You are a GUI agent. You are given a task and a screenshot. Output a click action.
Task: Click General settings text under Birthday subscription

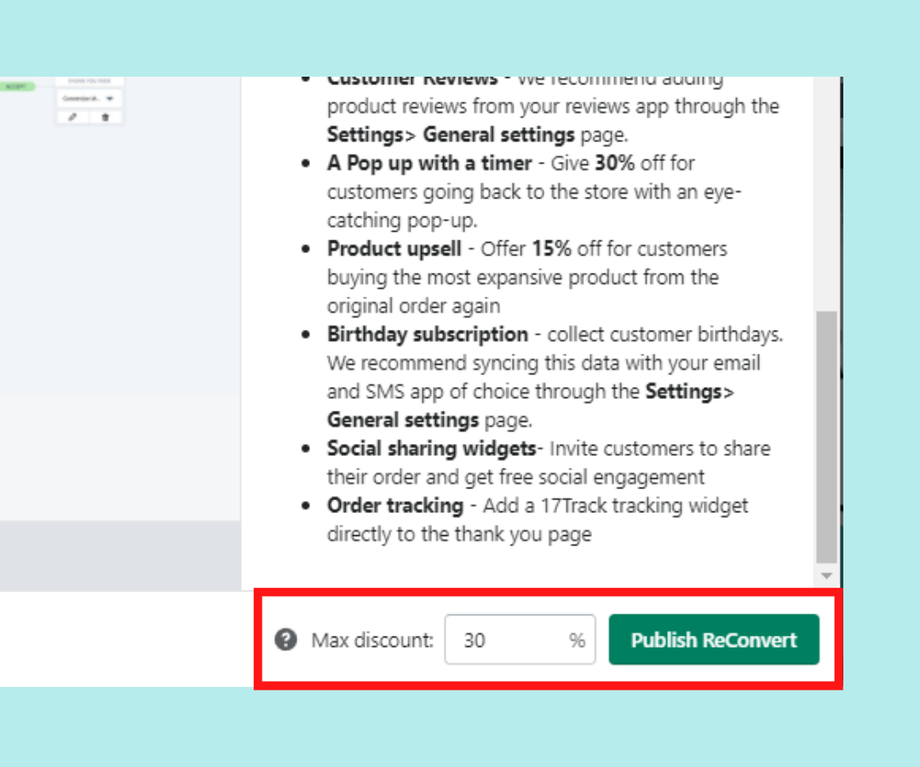click(x=403, y=419)
